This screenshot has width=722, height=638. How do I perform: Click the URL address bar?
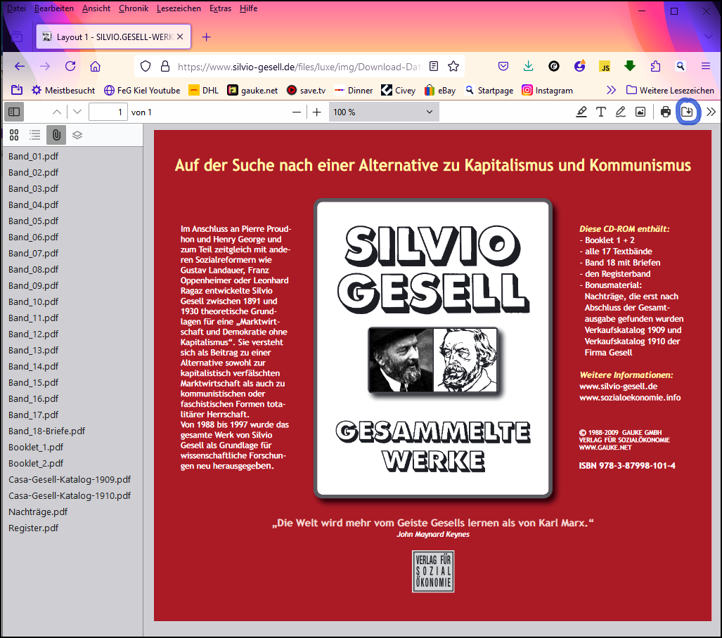click(x=299, y=67)
